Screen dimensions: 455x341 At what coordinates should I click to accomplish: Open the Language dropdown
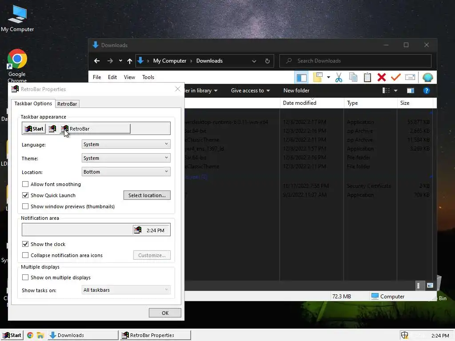126,144
